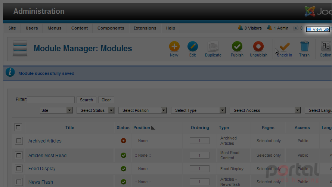Open the News Flash module link

[41, 182]
